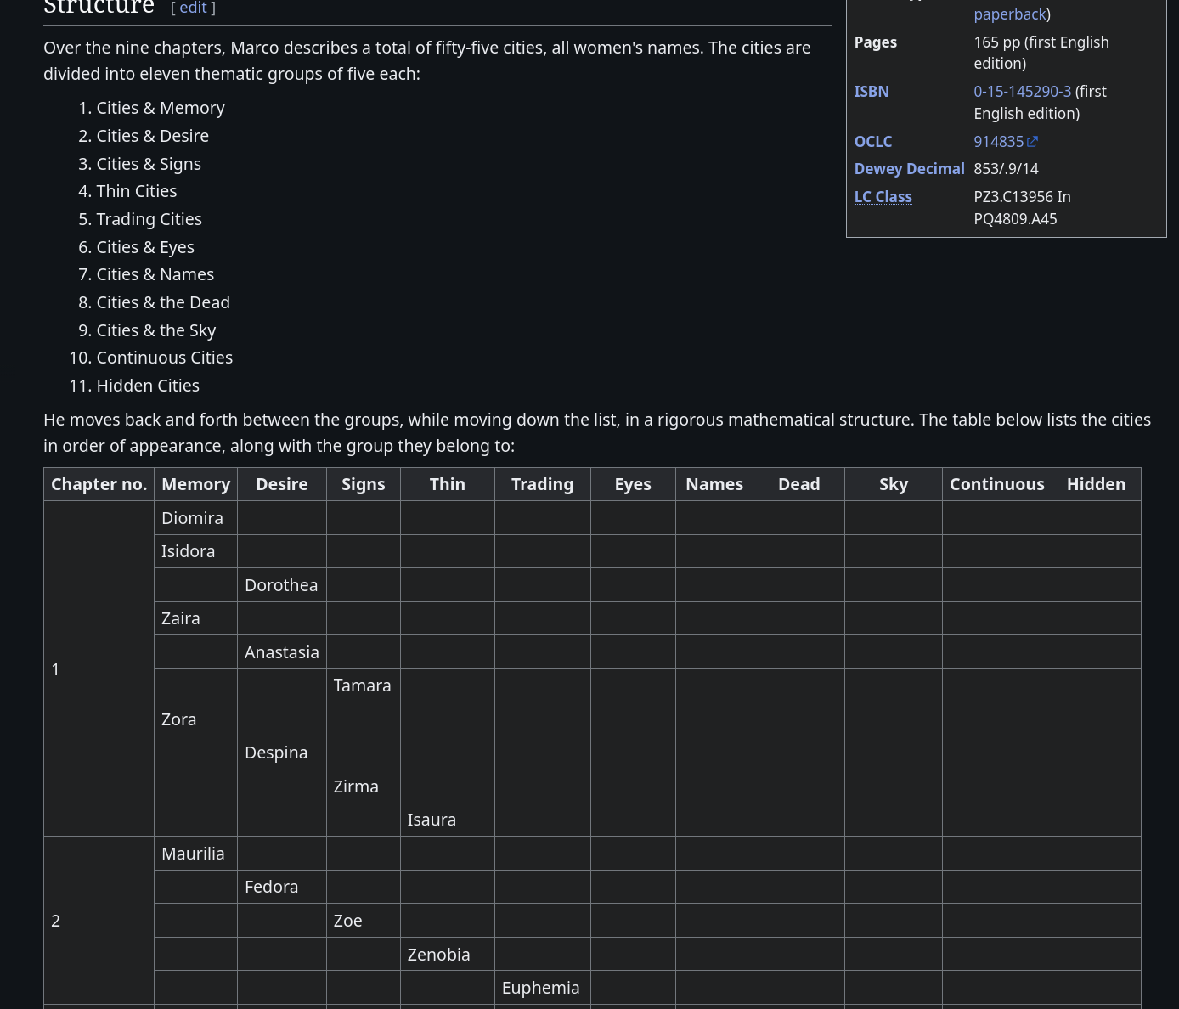Open ISBN number 0-15-145290-3 link
Screen dimensions: 1179x1009
tap(1022, 91)
